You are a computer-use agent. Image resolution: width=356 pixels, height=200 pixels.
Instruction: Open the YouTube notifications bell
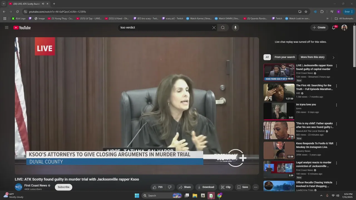[x=334, y=27]
